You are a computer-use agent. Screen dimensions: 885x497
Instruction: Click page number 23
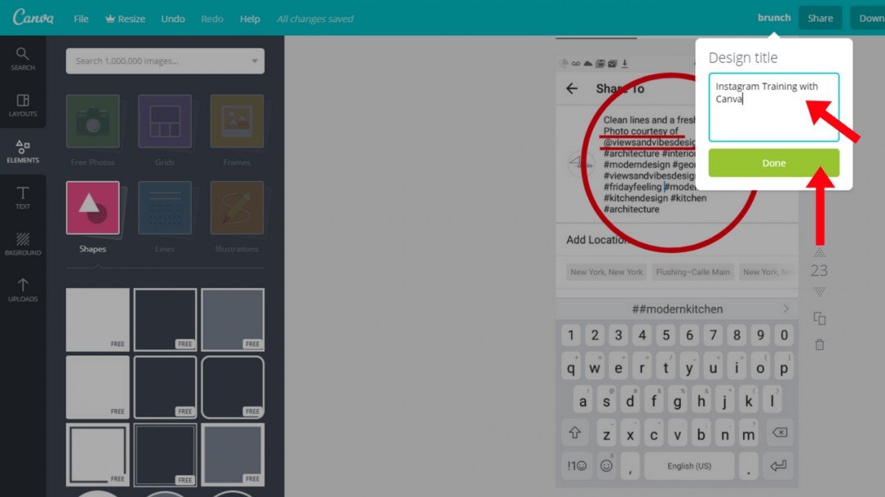(x=819, y=271)
